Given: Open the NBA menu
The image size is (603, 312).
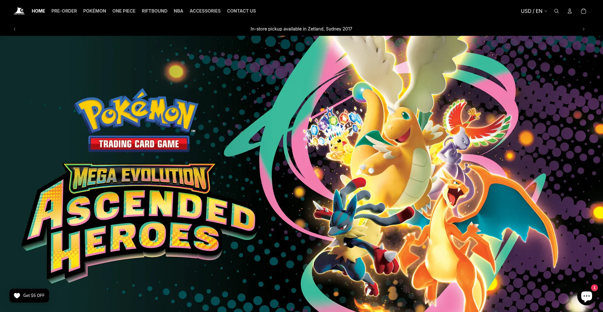Looking at the screenshot, I should coord(178,11).
